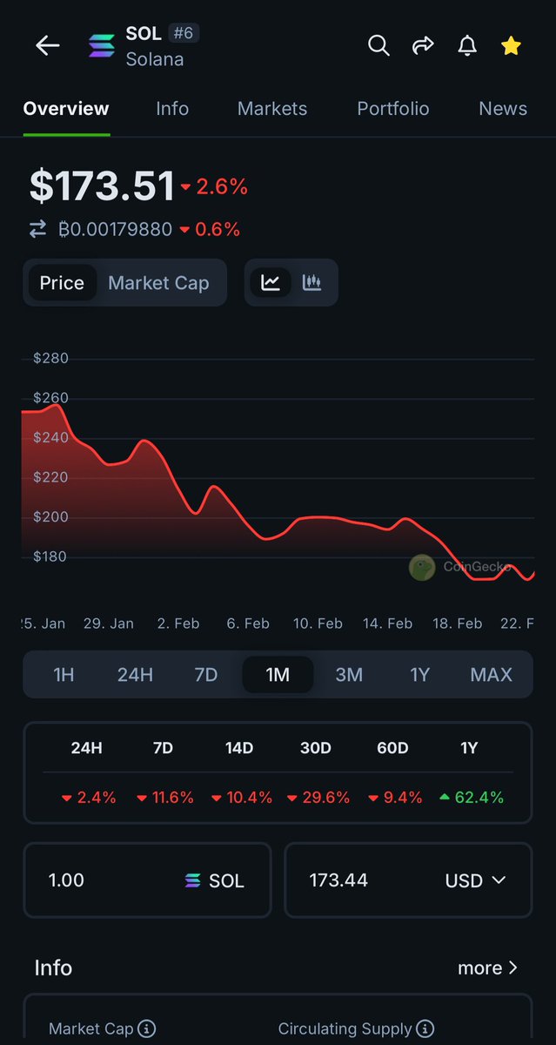This screenshot has width=556, height=1045.
Task: Open Circulating Supply info icon
Action: [425, 1028]
